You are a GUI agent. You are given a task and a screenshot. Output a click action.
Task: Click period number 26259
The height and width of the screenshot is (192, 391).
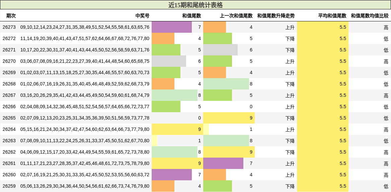pyautogui.click(x=9, y=186)
